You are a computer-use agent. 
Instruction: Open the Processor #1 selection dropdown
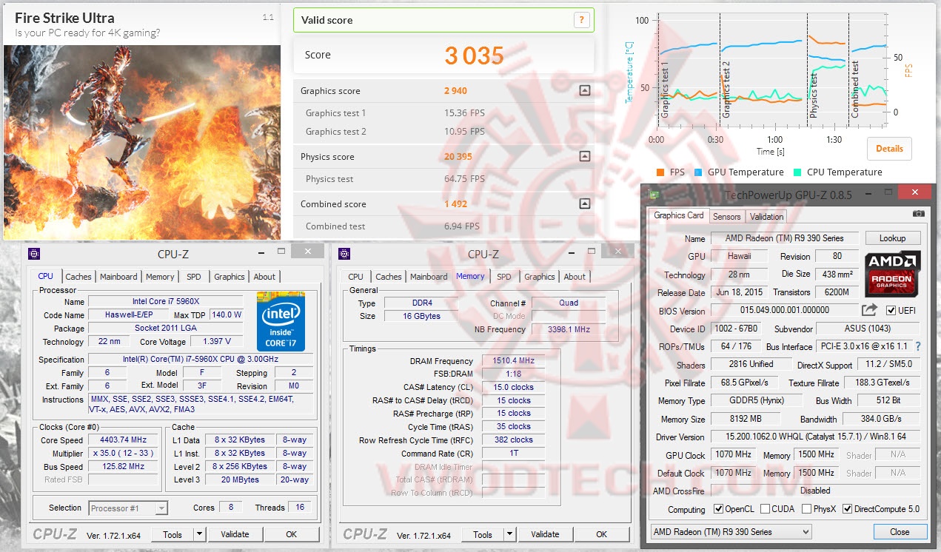coord(128,508)
